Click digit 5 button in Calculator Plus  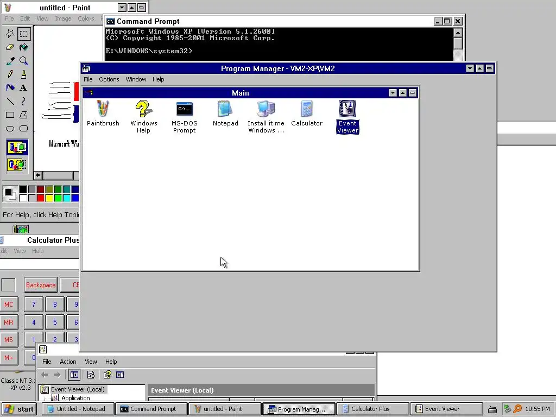pyautogui.click(x=55, y=323)
